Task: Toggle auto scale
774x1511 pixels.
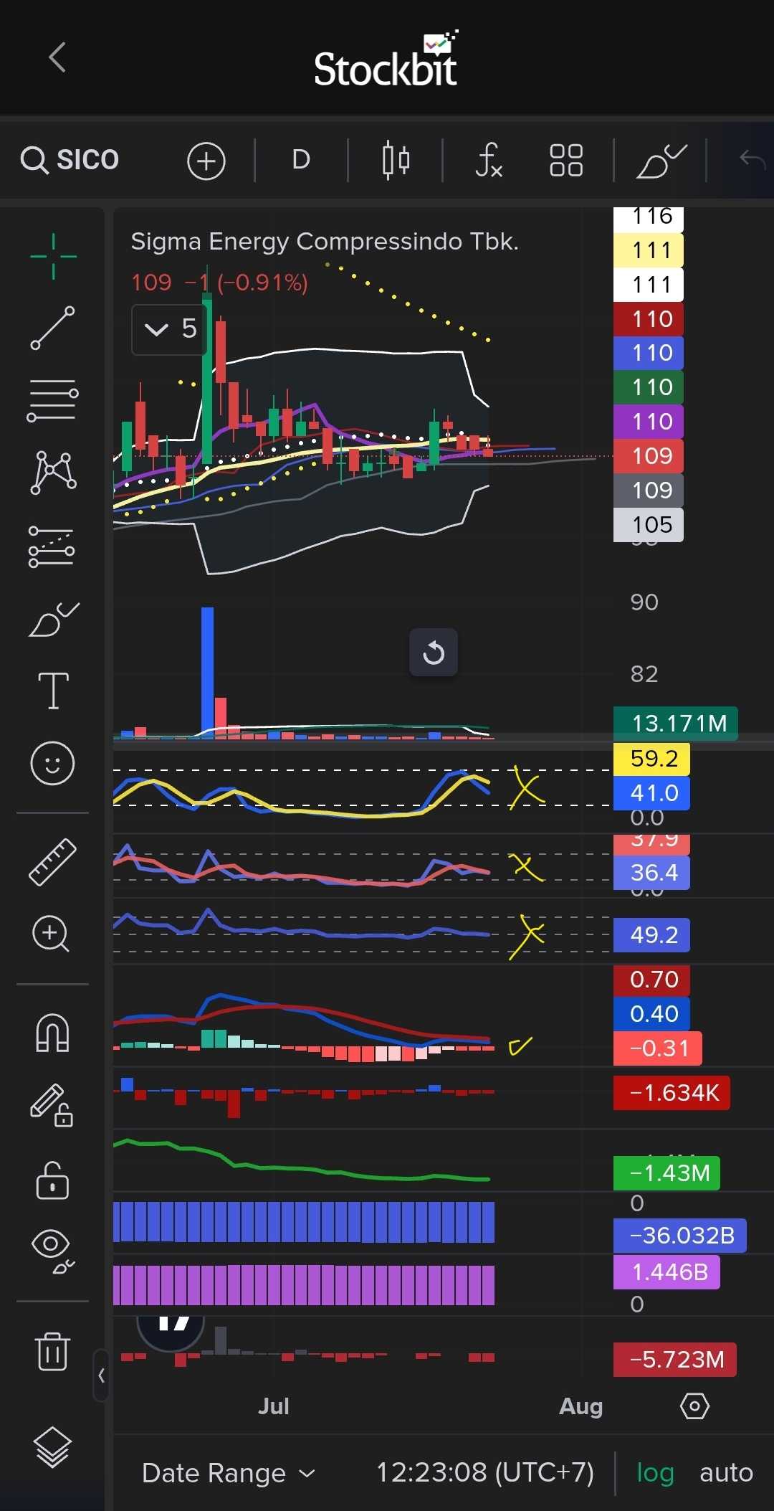Action: point(726,1472)
